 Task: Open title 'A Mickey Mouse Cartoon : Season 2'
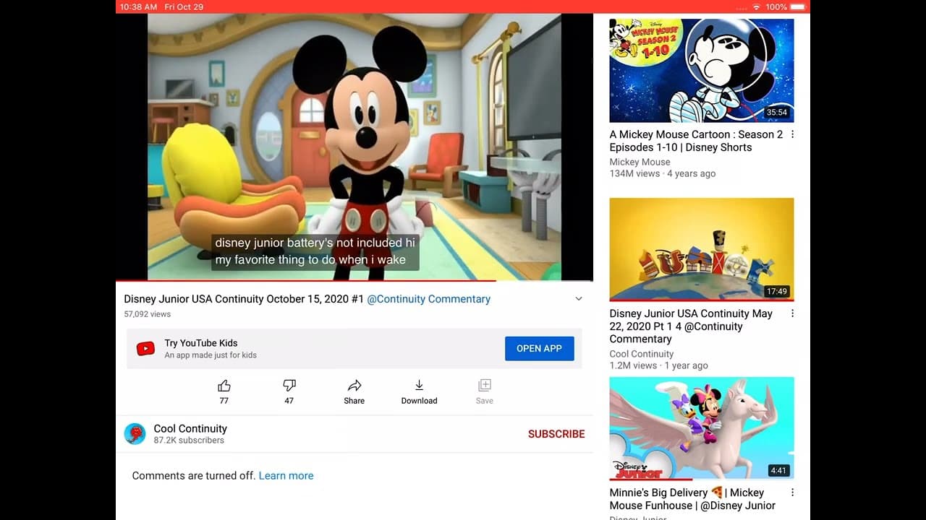point(696,141)
